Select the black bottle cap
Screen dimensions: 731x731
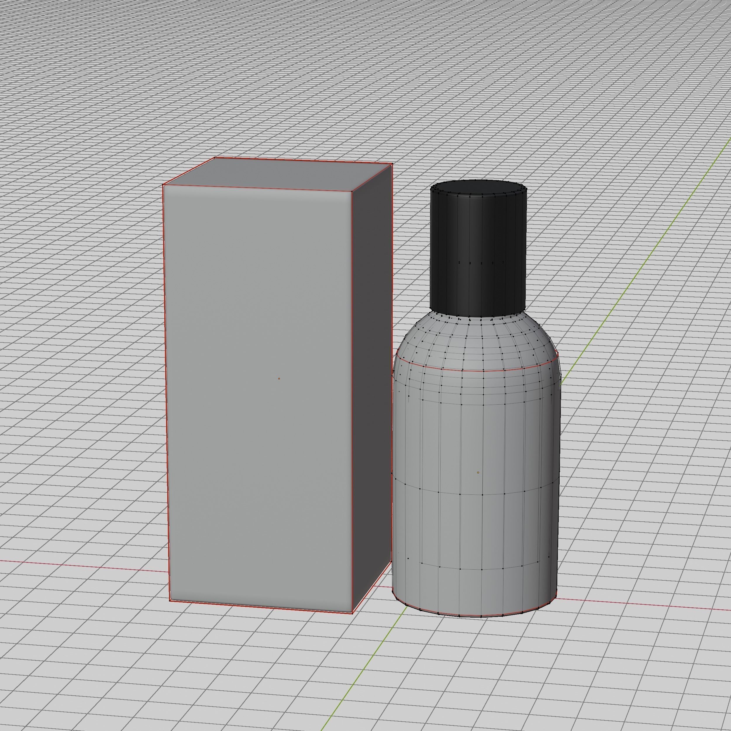(x=478, y=248)
